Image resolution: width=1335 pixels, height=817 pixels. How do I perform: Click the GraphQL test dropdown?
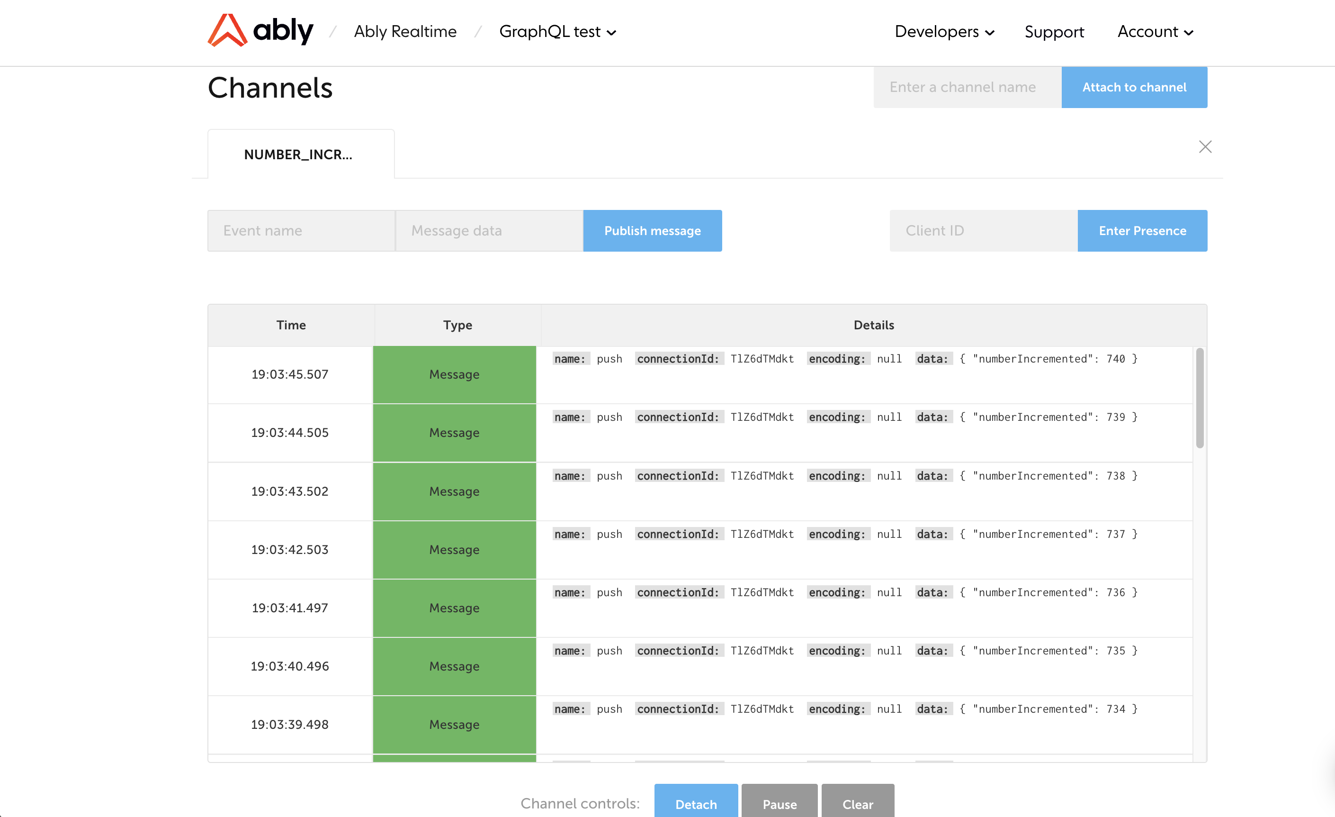pos(557,31)
